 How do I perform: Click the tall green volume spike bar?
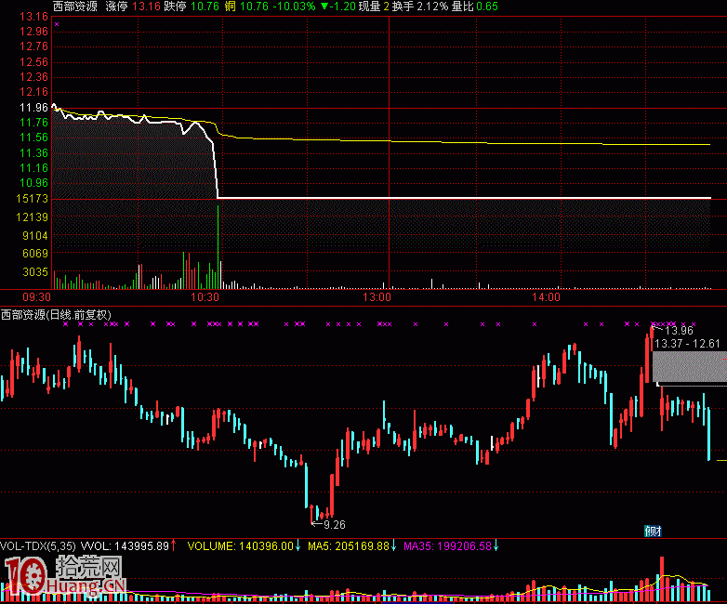[x=218, y=247]
